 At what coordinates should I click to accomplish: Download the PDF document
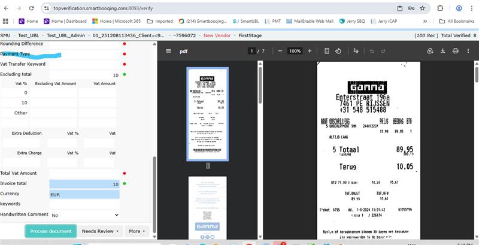click(x=444, y=51)
